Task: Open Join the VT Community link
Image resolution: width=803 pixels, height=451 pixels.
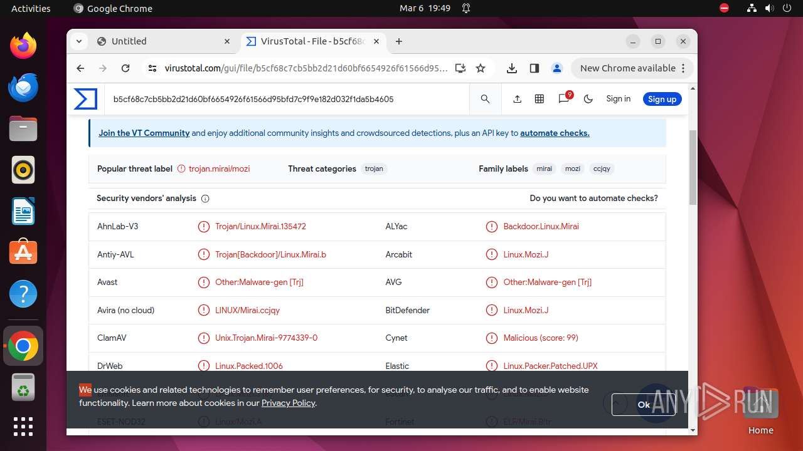Action: tap(144, 133)
